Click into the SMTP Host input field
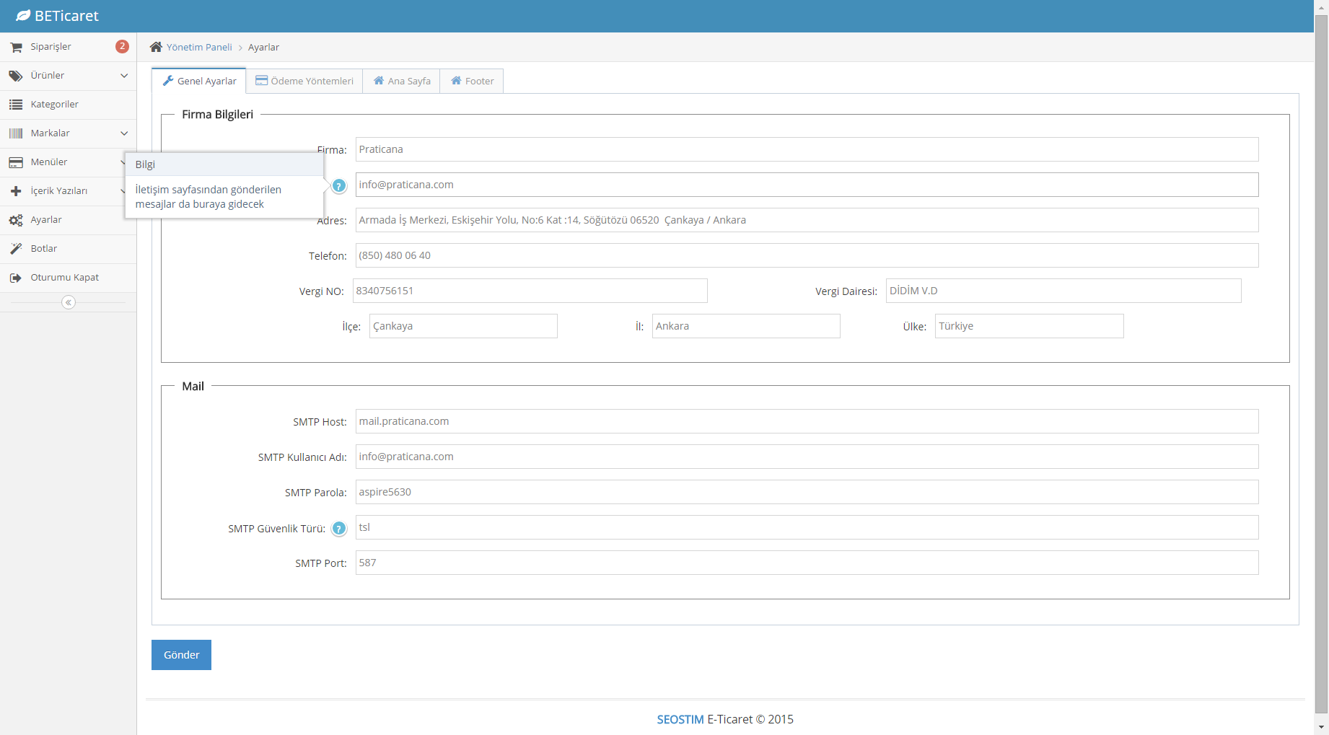 (807, 421)
